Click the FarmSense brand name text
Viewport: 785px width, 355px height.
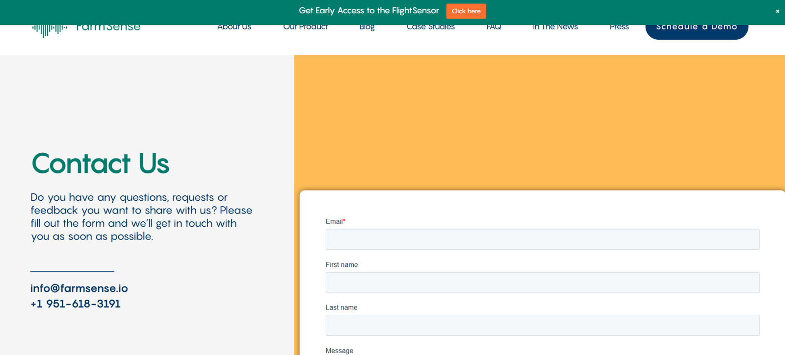point(108,28)
